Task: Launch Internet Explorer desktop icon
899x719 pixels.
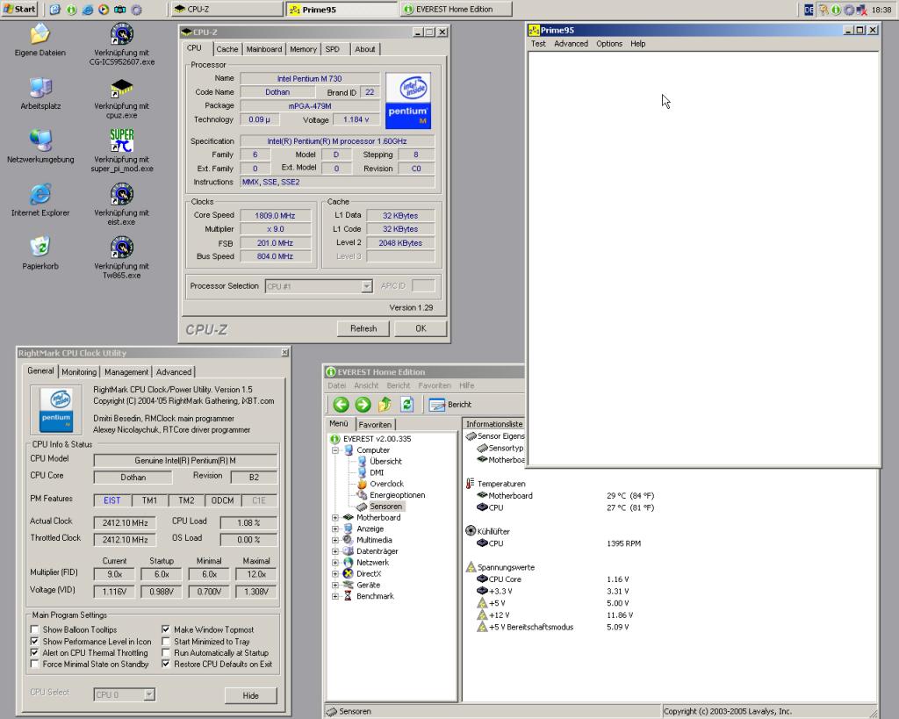Action: (x=40, y=195)
